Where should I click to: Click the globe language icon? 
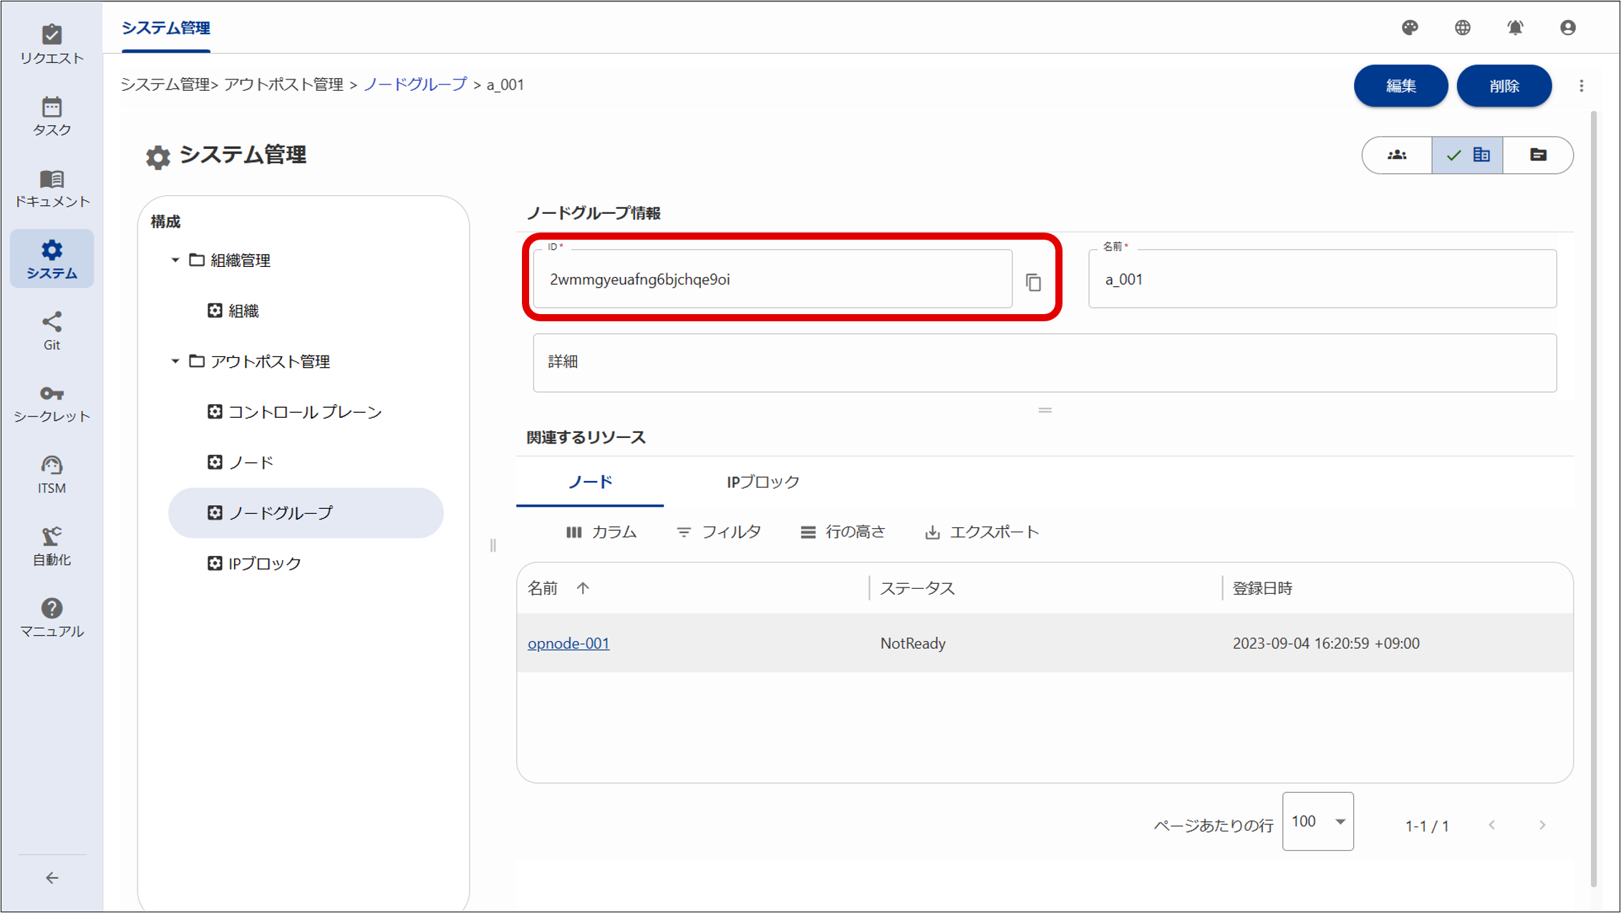[x=1463, y=29]
